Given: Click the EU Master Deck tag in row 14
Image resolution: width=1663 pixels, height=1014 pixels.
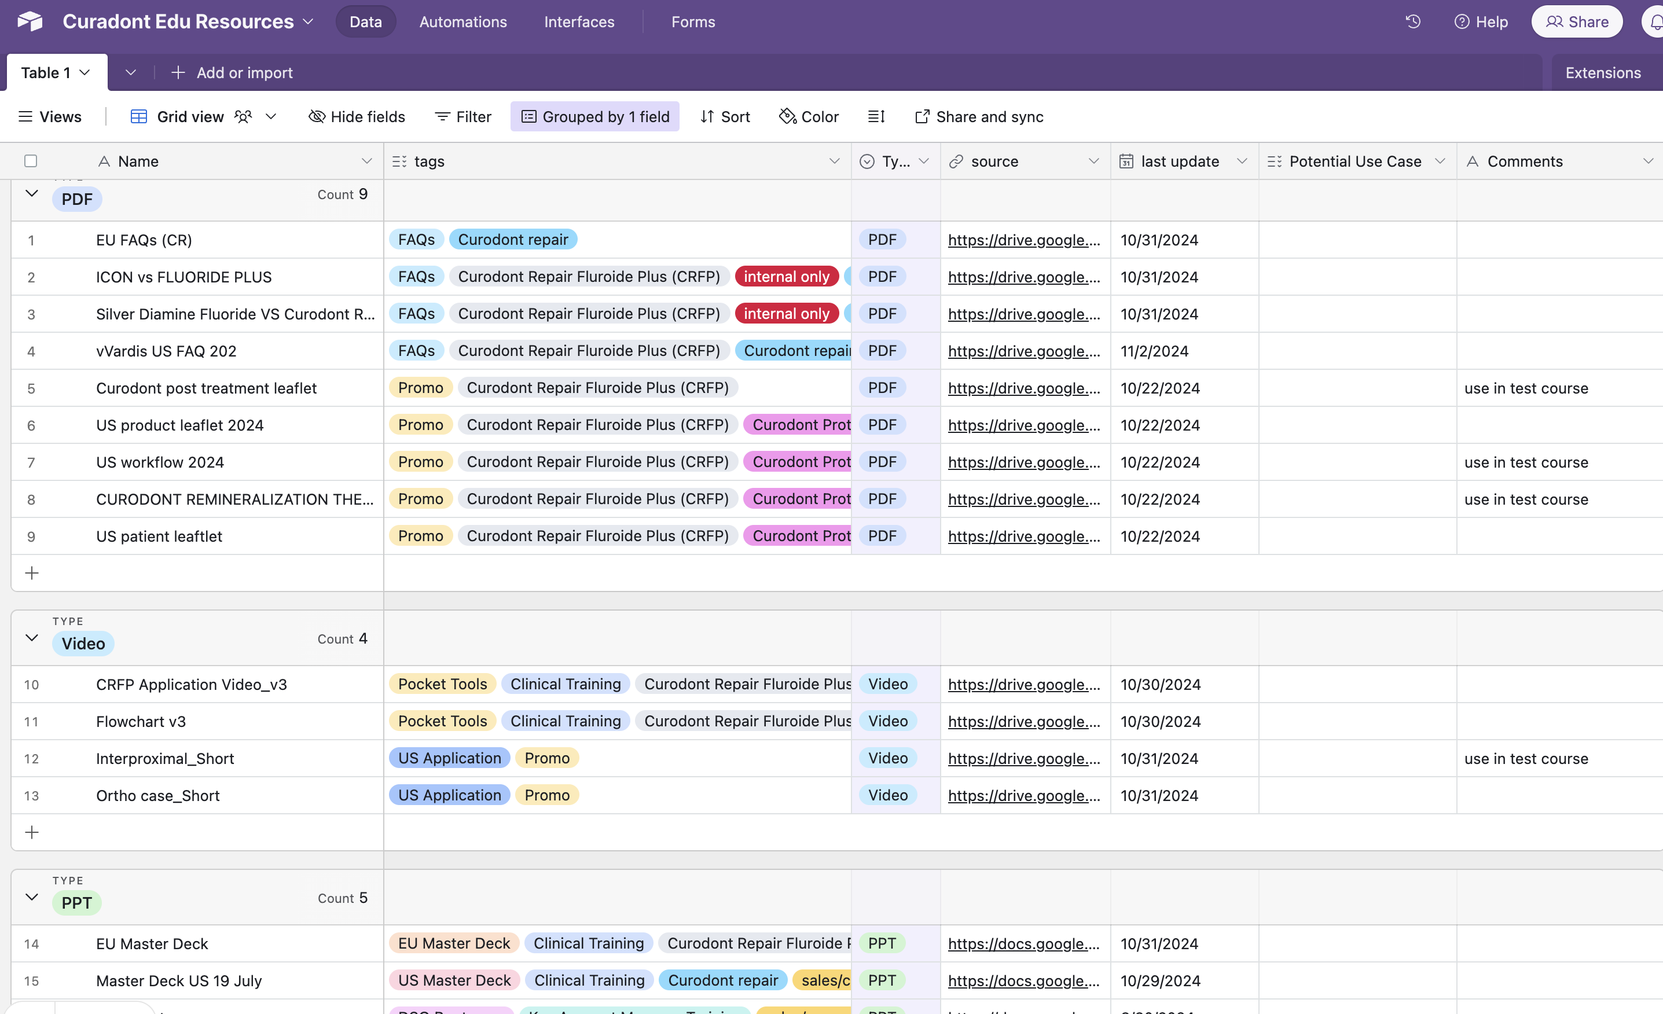Looking at the screenshot, I should point(454,943).
